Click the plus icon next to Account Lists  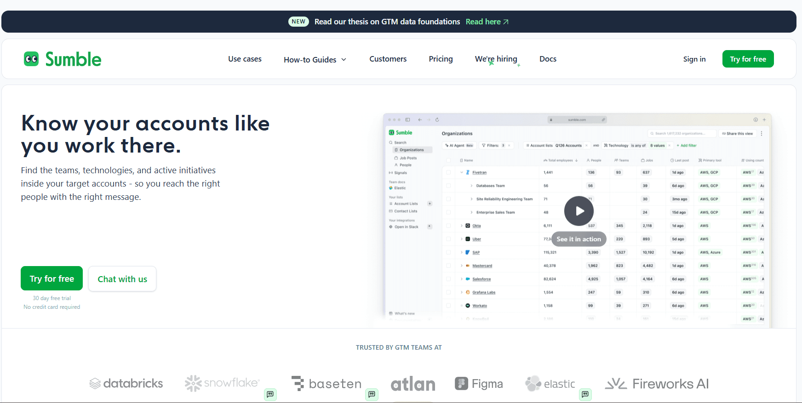[x=430, y=204]
